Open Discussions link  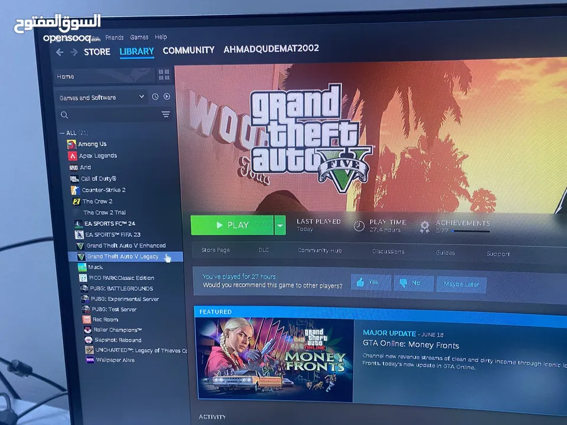[388, 251]
